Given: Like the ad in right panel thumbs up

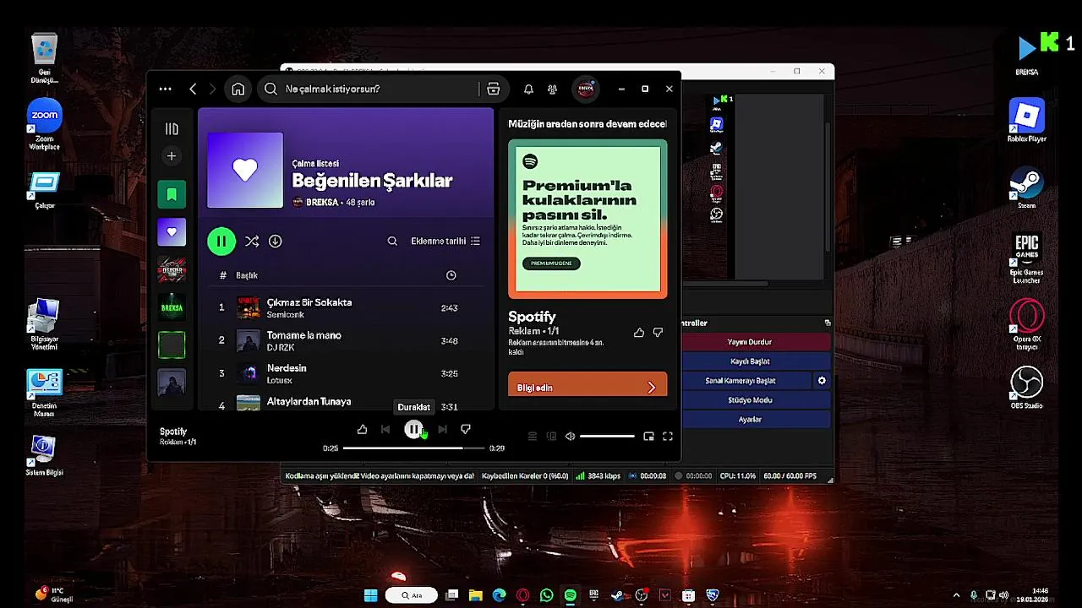Looking at the screenshot, I should (x=639, y=333).
